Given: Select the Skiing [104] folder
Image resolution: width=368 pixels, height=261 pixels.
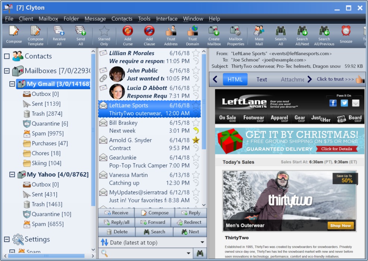Looking at the screenshot, I should coord(46,163).
